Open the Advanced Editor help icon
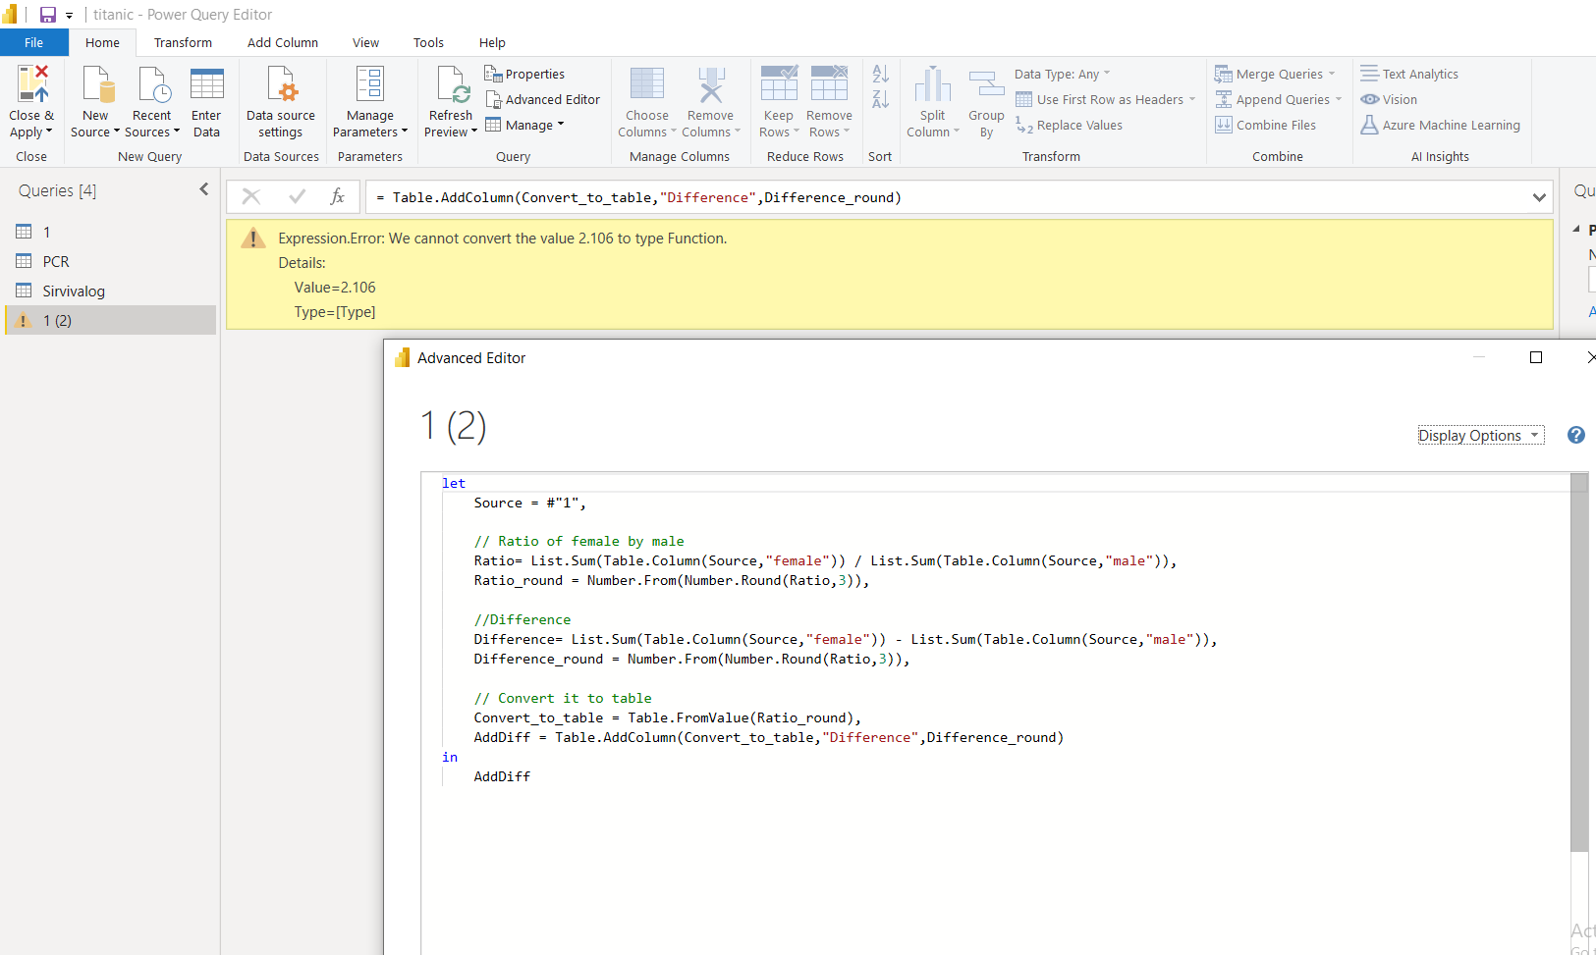This screenshot has height=955, width=1596. tap(1576, 435)
